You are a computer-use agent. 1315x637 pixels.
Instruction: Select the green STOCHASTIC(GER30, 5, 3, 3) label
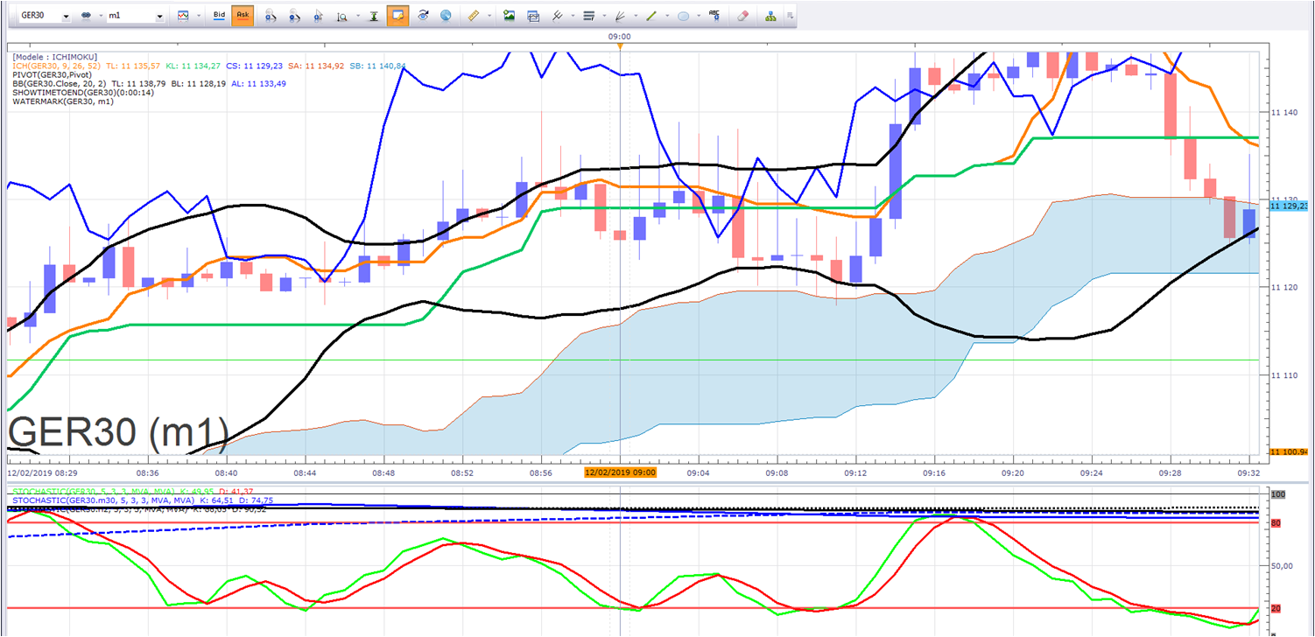94,491
